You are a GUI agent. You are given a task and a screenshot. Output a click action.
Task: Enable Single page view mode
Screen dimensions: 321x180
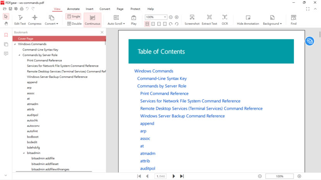73,16
